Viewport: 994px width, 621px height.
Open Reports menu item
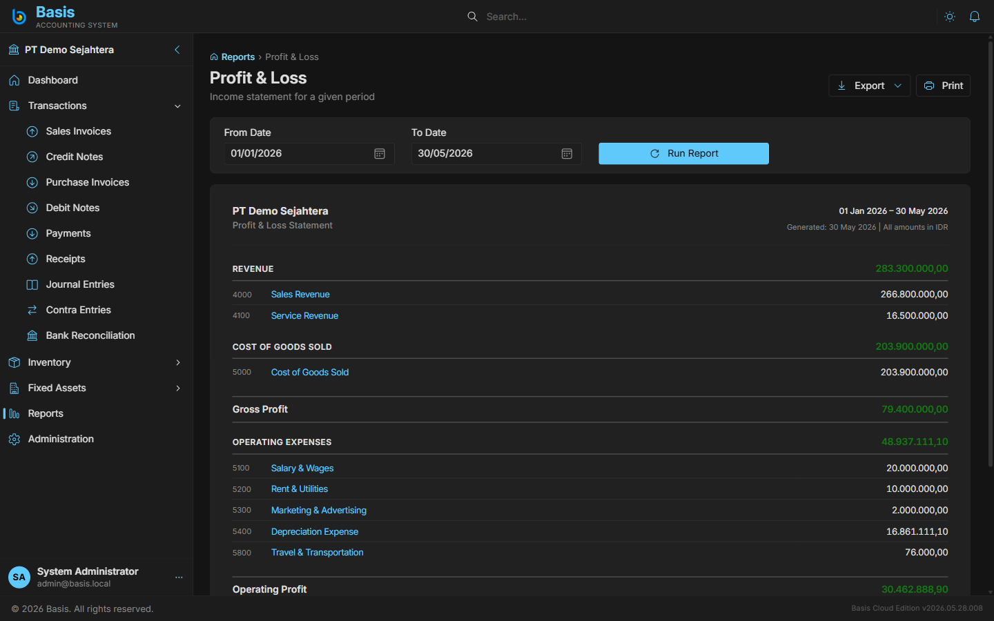pos(96,413)
